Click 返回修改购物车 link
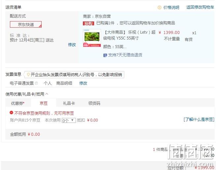Screen dimensions: 216x170 point(200,7)
